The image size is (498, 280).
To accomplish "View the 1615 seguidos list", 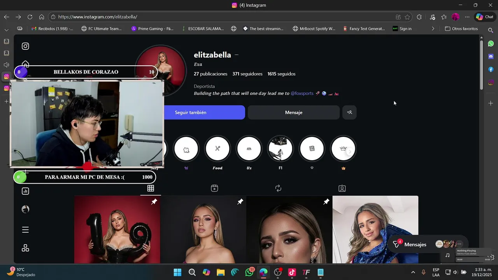I will tap(281, 74).
